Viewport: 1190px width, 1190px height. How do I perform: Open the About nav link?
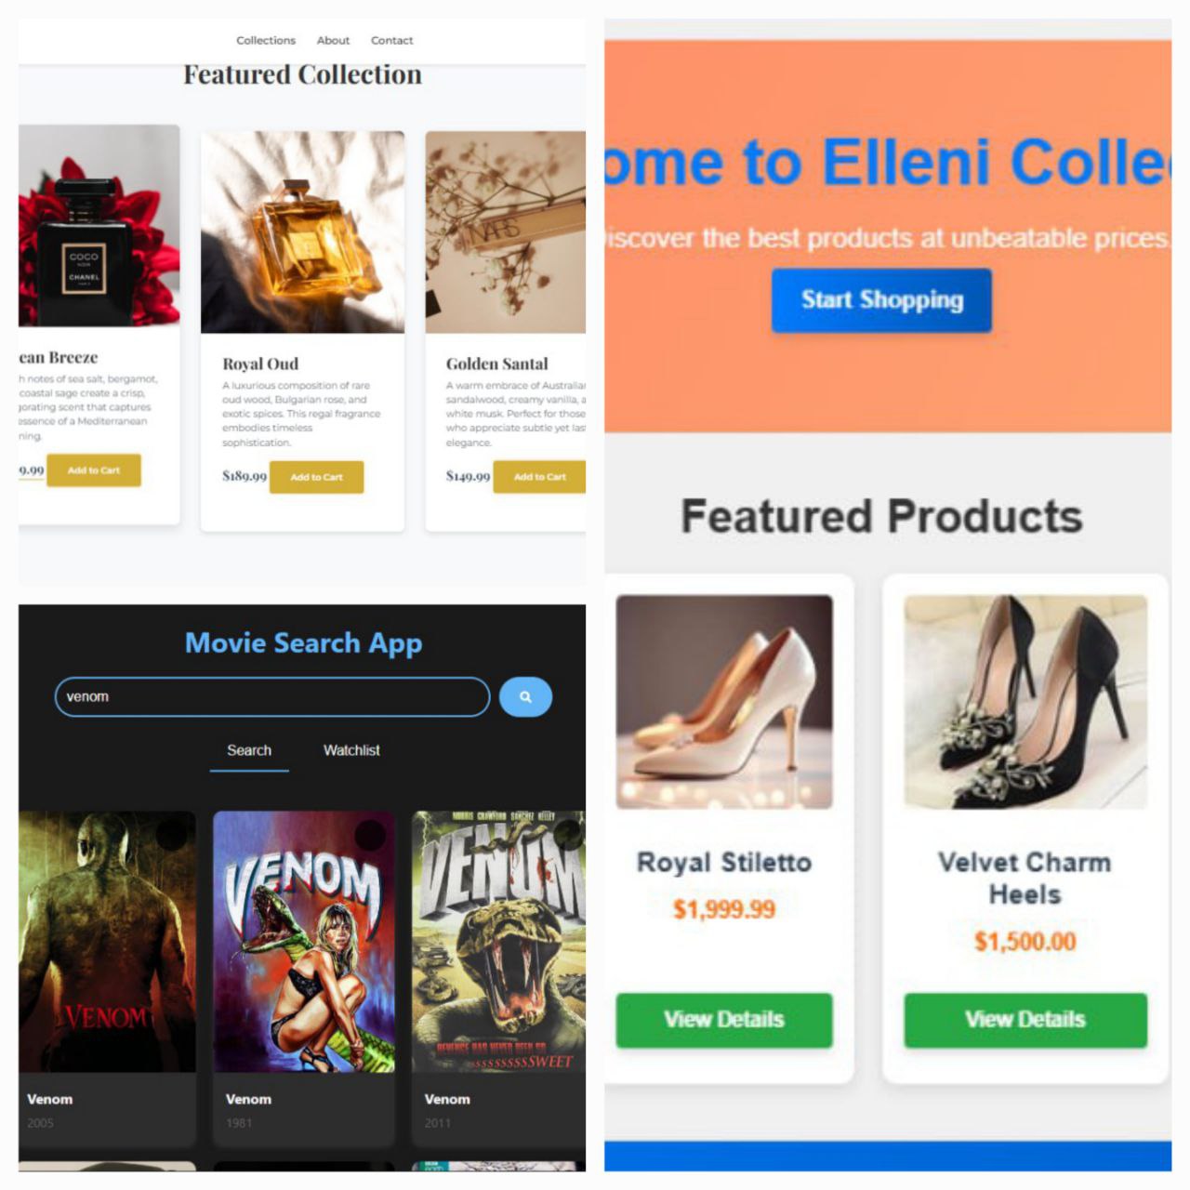333,41
